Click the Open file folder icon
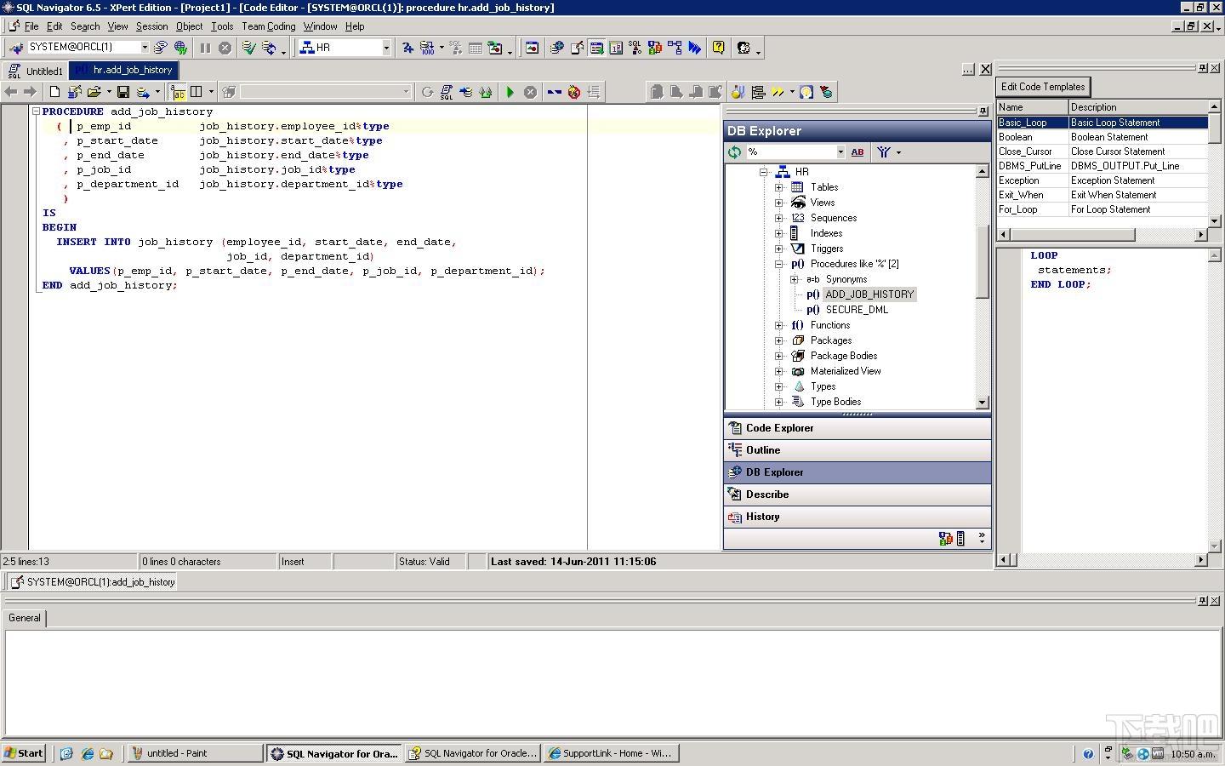This screenshot has height=766, width=1225. (94, 92)
